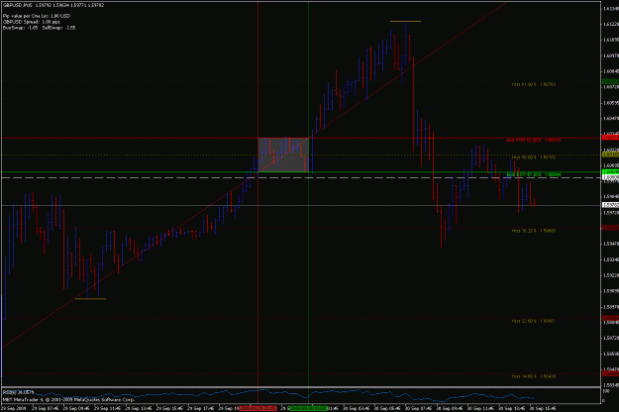619x412 pixels.
Task: Click the white current-price tag on price axis
Action: [610, 205]
